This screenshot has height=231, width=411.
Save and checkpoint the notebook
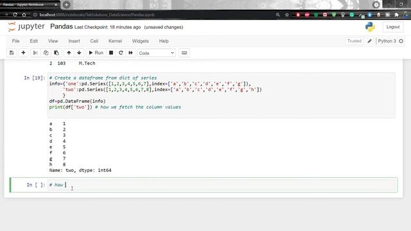[x=12, y=53]
